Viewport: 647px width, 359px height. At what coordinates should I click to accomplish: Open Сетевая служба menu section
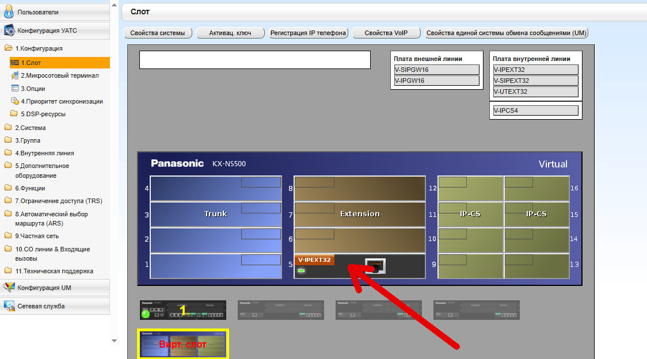coord(55,305)
